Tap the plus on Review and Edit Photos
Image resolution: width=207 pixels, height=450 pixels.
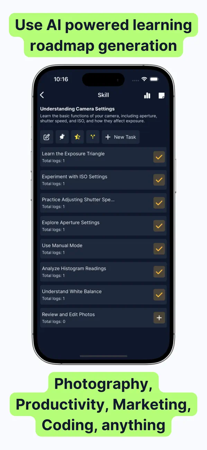[x=159, y=317]
